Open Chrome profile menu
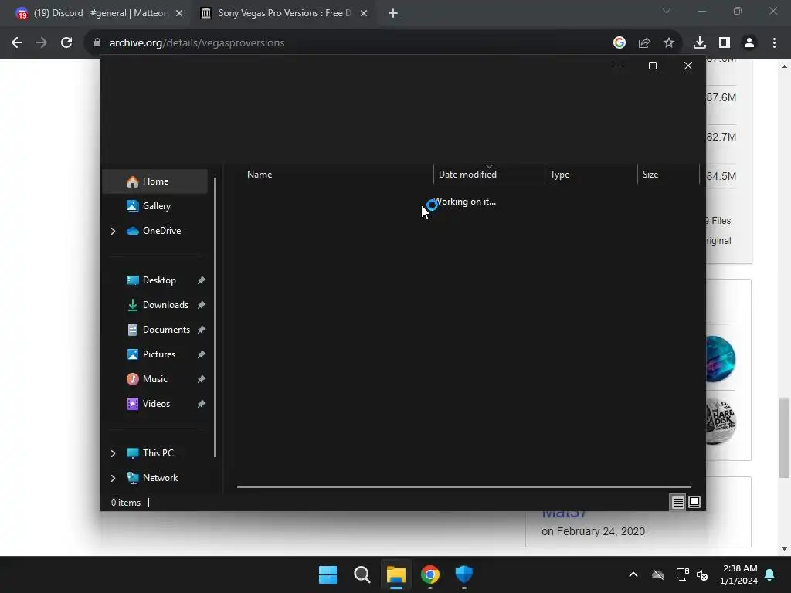The width and height of the screenshot is (791, 593). click(x=749, y=43)
